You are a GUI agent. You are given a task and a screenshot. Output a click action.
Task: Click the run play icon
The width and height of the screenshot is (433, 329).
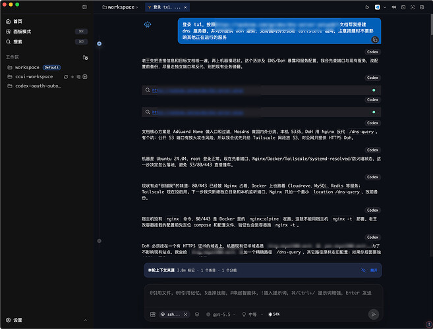click(367, 7)
